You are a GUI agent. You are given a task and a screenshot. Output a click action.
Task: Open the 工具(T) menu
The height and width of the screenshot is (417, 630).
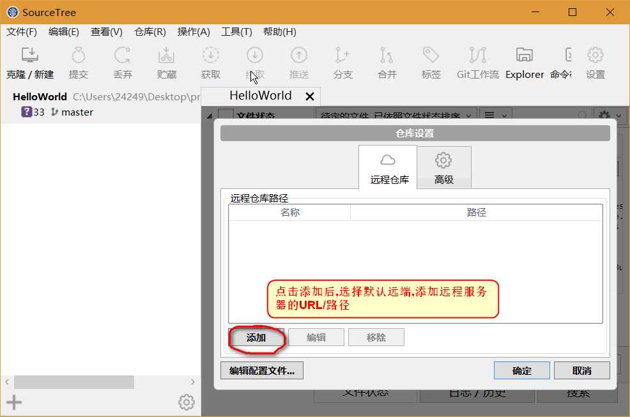coord(236,32)
